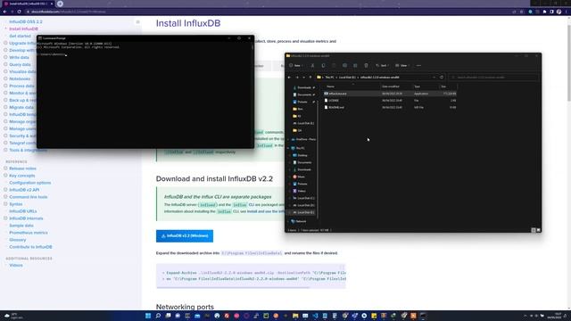Expand the Network node in Explorer tree
571x321 pixels.
288,221
